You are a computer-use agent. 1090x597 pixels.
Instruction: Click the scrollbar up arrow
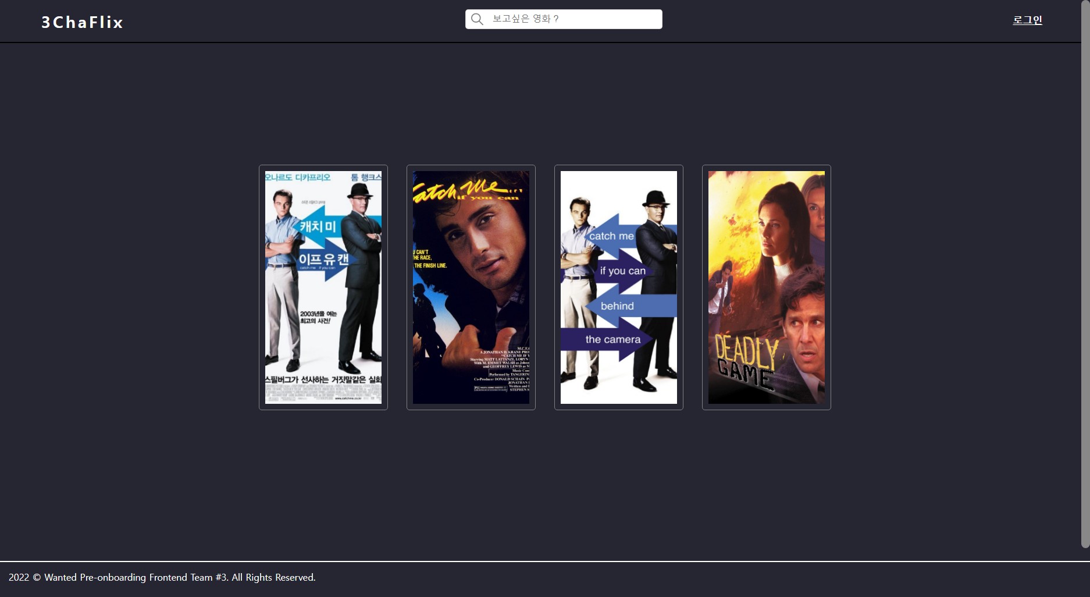tap(1085, 5)
